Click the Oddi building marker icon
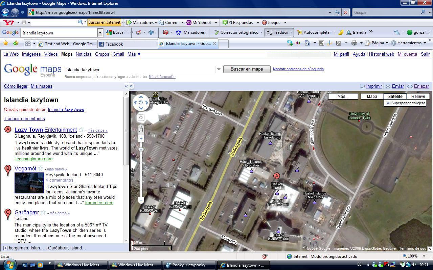 278,231
